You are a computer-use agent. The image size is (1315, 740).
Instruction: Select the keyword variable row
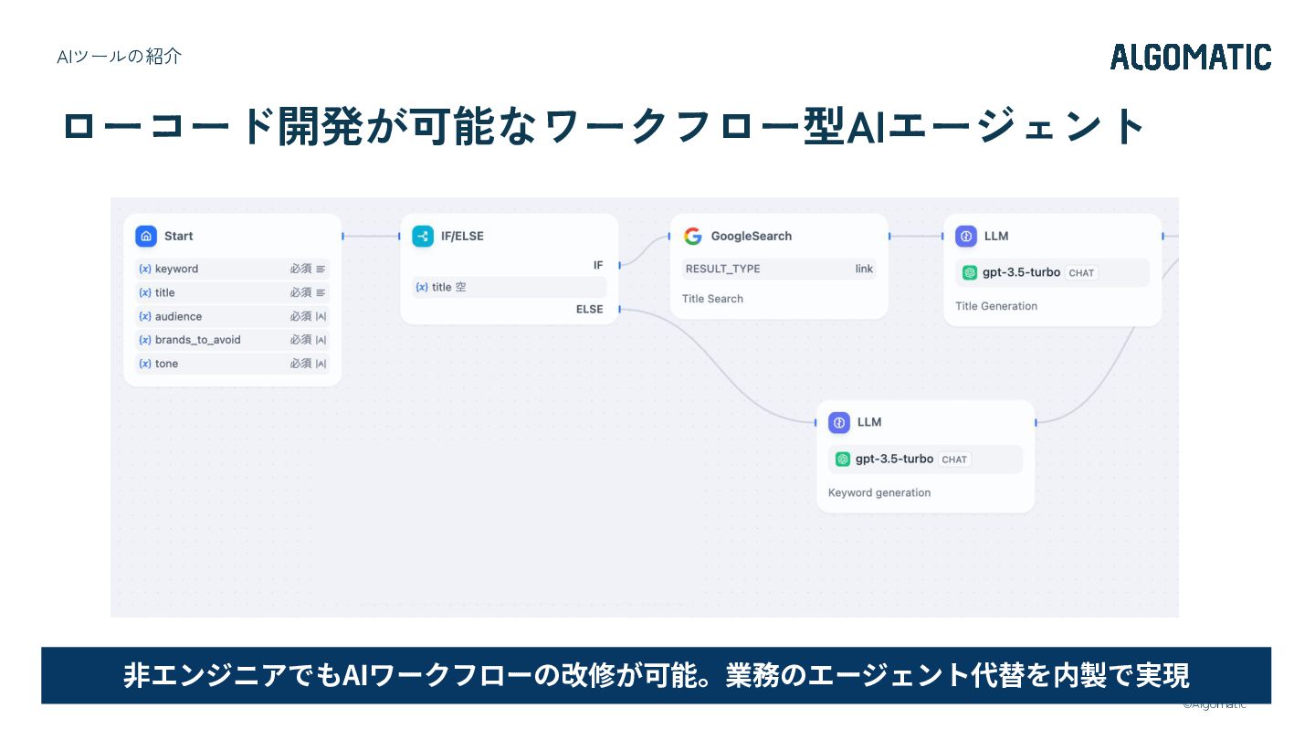click(232, 269)
